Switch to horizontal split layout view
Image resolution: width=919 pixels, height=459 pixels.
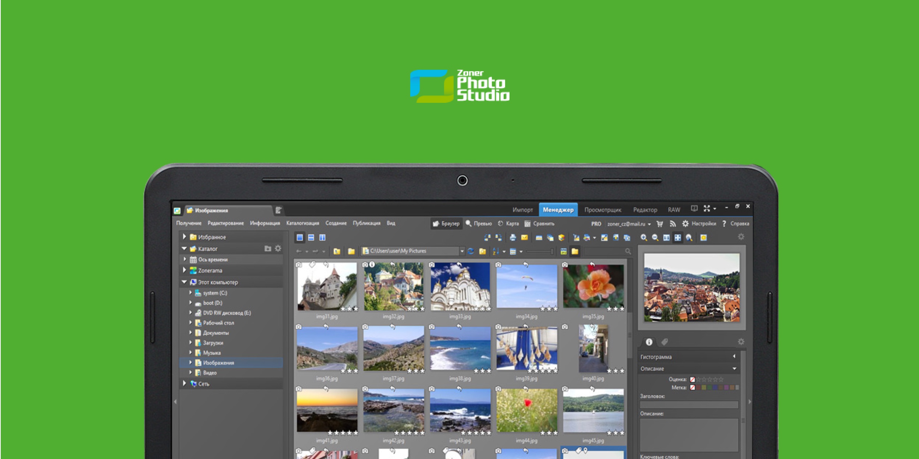pyautogui.click(x=311, y=238)
